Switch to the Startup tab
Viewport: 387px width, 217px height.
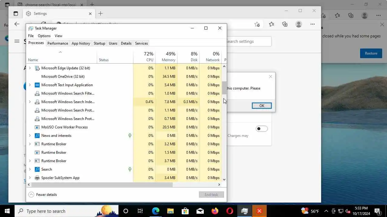99,43
